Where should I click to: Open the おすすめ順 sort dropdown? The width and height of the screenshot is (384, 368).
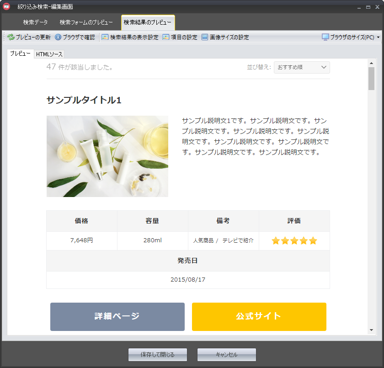[302, 67]
